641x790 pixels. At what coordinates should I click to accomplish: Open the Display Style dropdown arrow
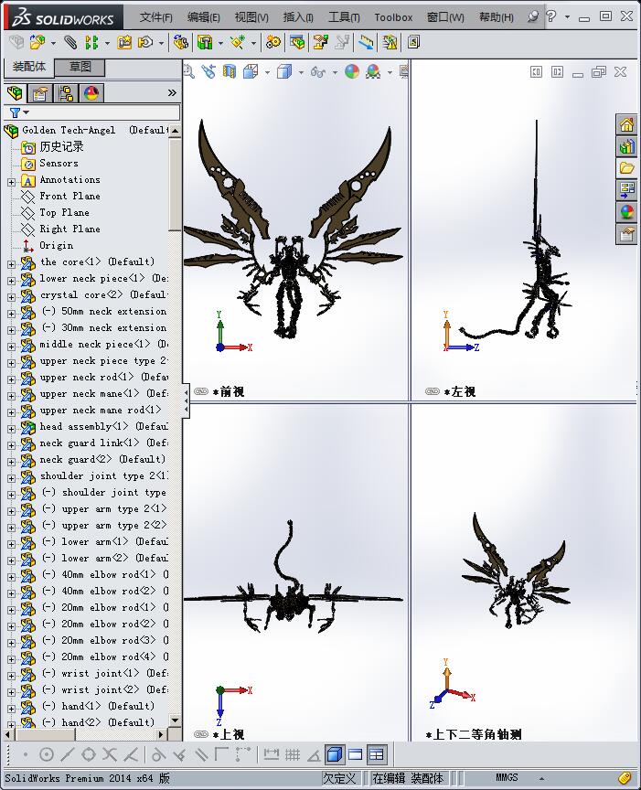tap(301, 72)
